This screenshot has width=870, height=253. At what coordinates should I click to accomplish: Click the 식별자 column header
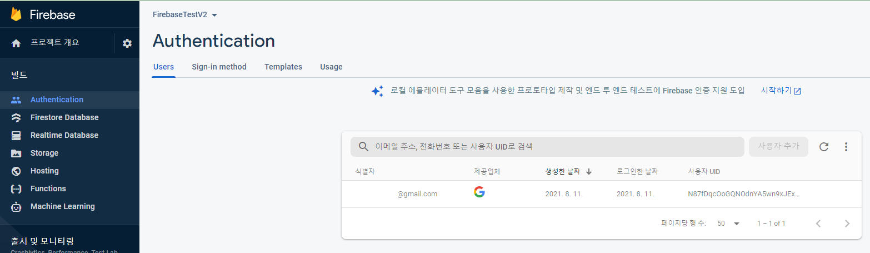[x=365, y=172]
